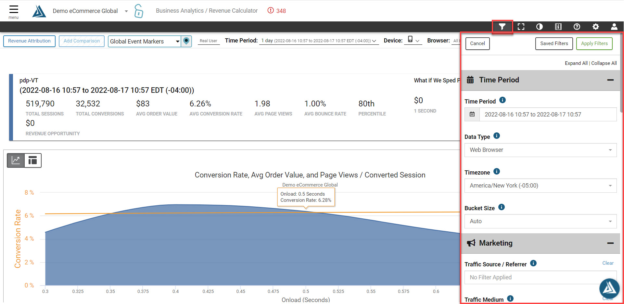Click the Expand All link

576,63
